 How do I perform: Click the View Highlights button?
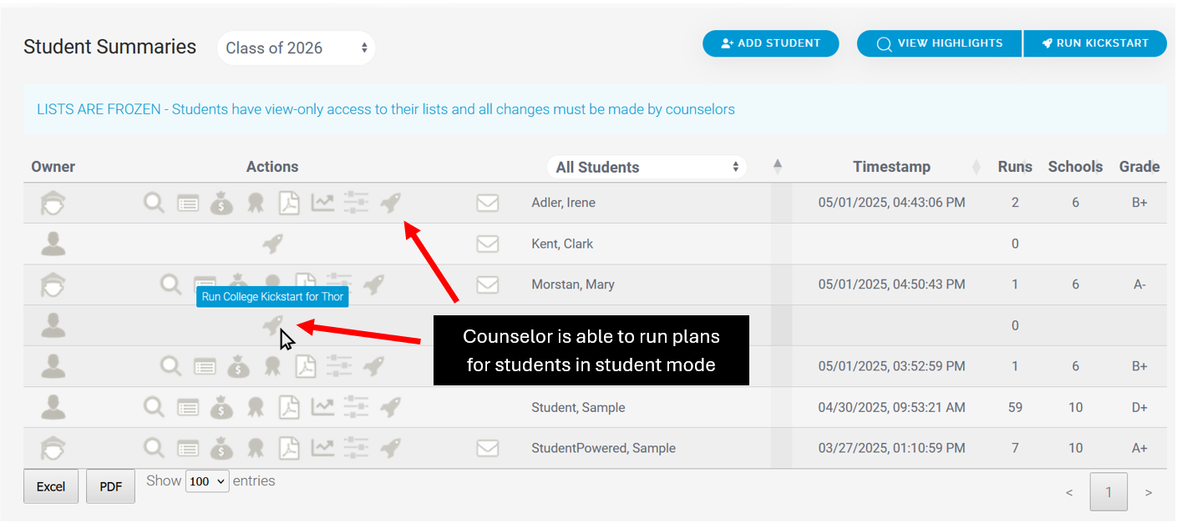tap(939, 43)
